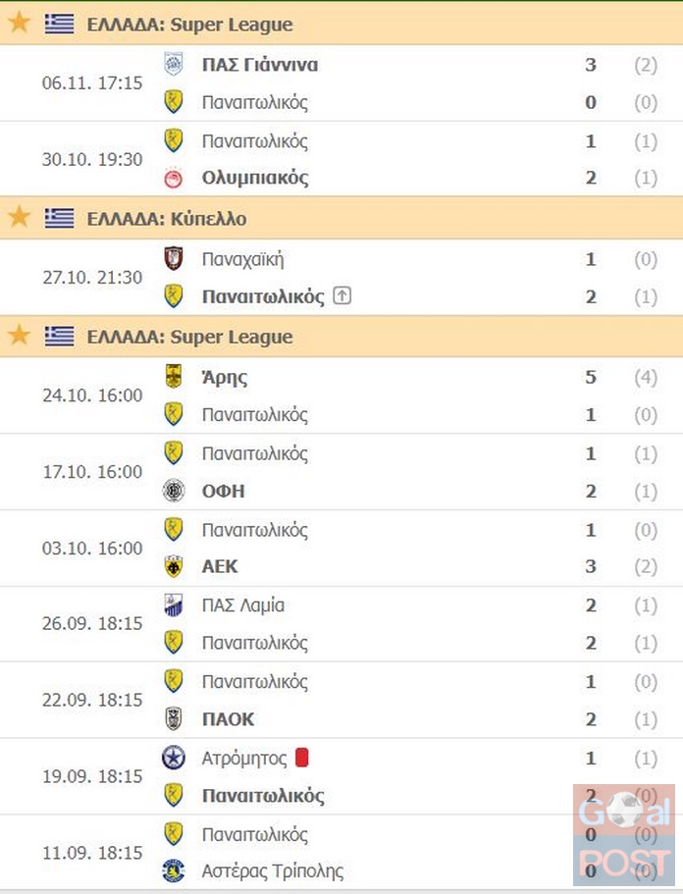Click the ΑΕΚ eagle logo
The height and width of the screenshot is (894, 683).
point(174,566)
